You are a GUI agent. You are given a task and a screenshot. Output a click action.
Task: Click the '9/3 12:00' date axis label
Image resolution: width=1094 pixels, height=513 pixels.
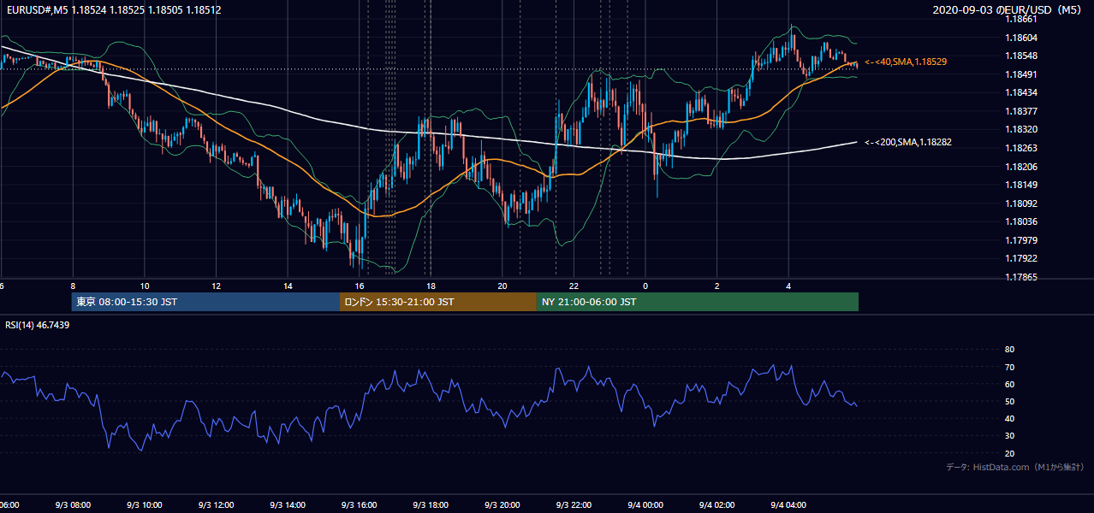(x=217, y=505)
